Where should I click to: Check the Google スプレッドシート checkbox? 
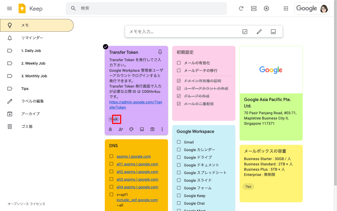click(x=179, y=172)
